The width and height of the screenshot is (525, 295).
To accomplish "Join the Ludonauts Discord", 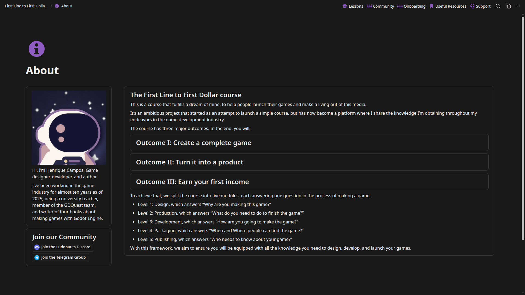I will point(63,247).
